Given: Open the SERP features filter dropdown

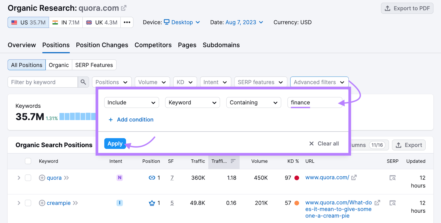Looking at the screenshot, I should tap(260, 82).
